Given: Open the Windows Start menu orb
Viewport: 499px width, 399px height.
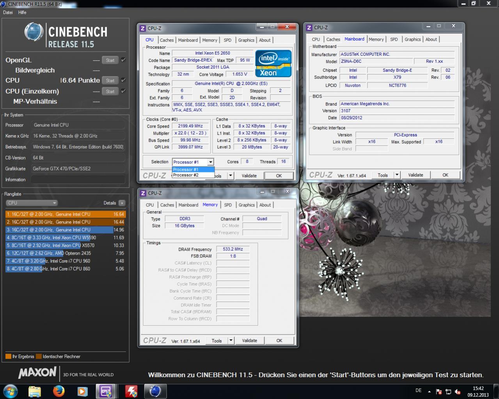Looking at the screenshot, I should (10, 391).
